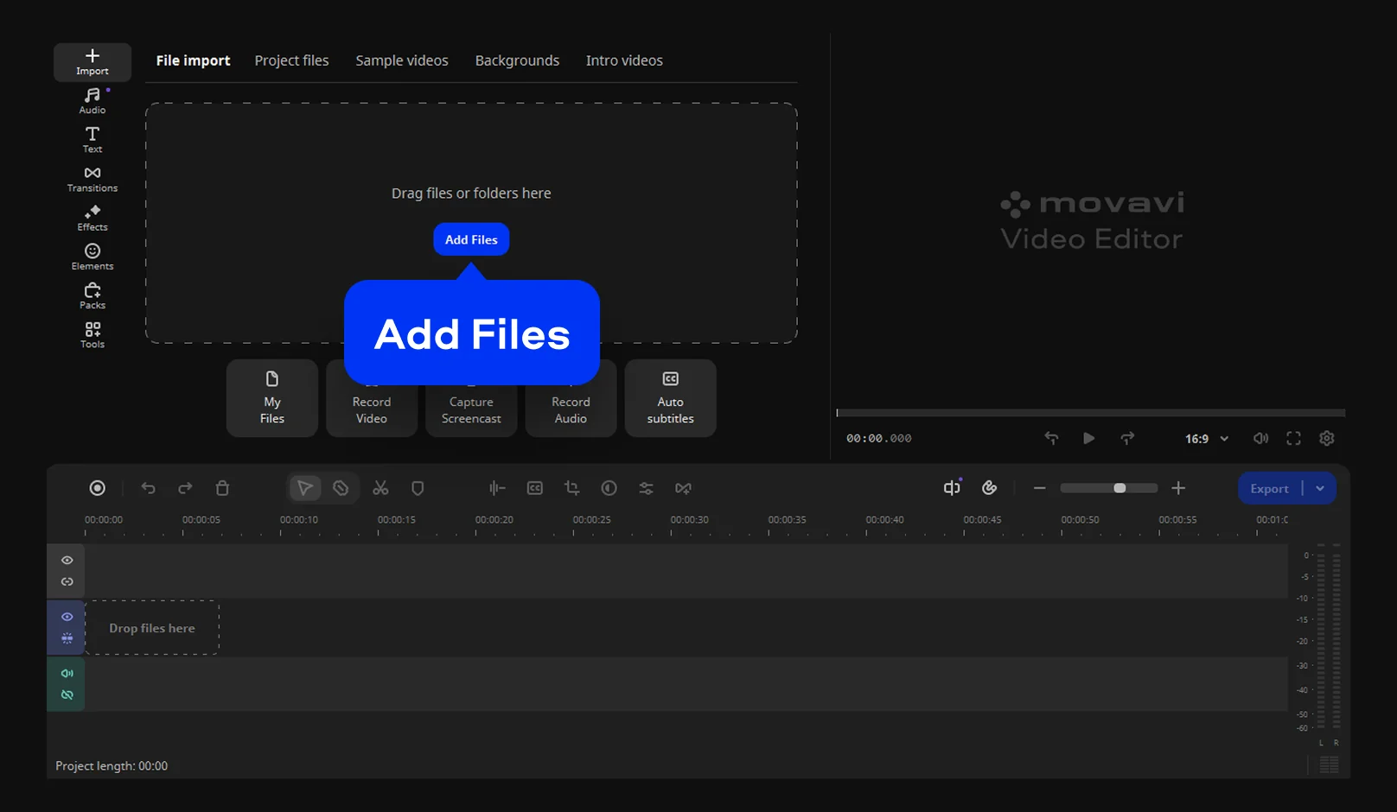Hide the main video track eye icon
The image size is (1397, 812).
click(67, 617)
